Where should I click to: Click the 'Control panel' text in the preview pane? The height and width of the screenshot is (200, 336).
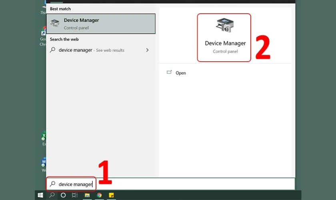tap(225, 52)
